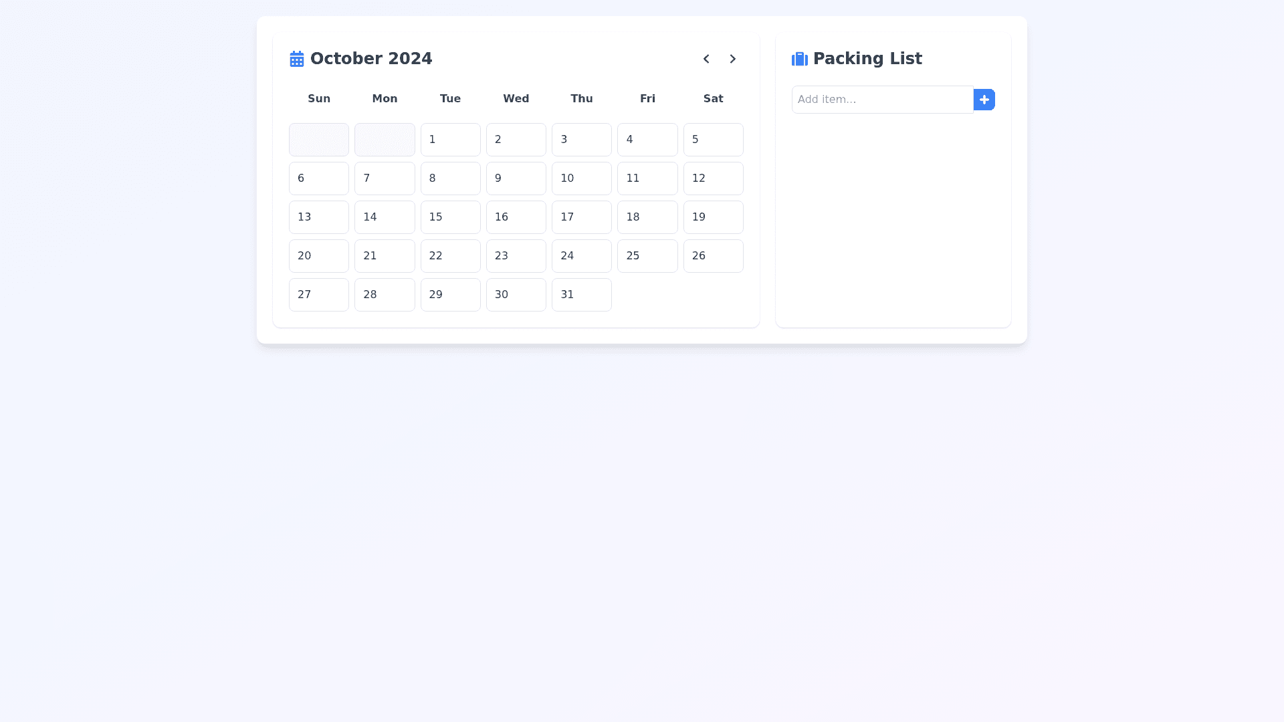Click the calendar icon beside October 2024
This screenshot has width=1284, height=722.
tap(296, 59)
